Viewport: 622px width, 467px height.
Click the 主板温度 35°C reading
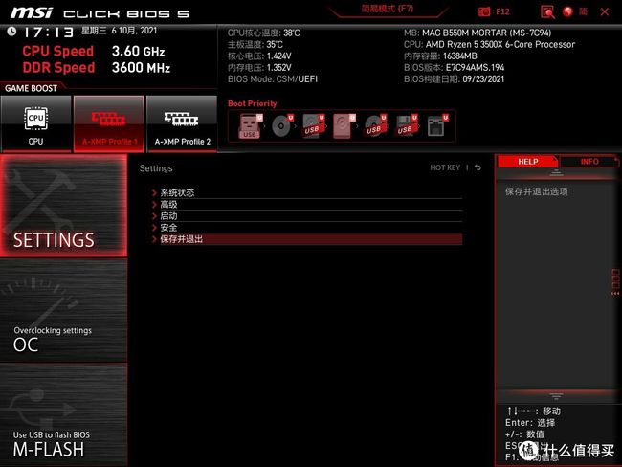pyautogui.click(x=255, y=44)
